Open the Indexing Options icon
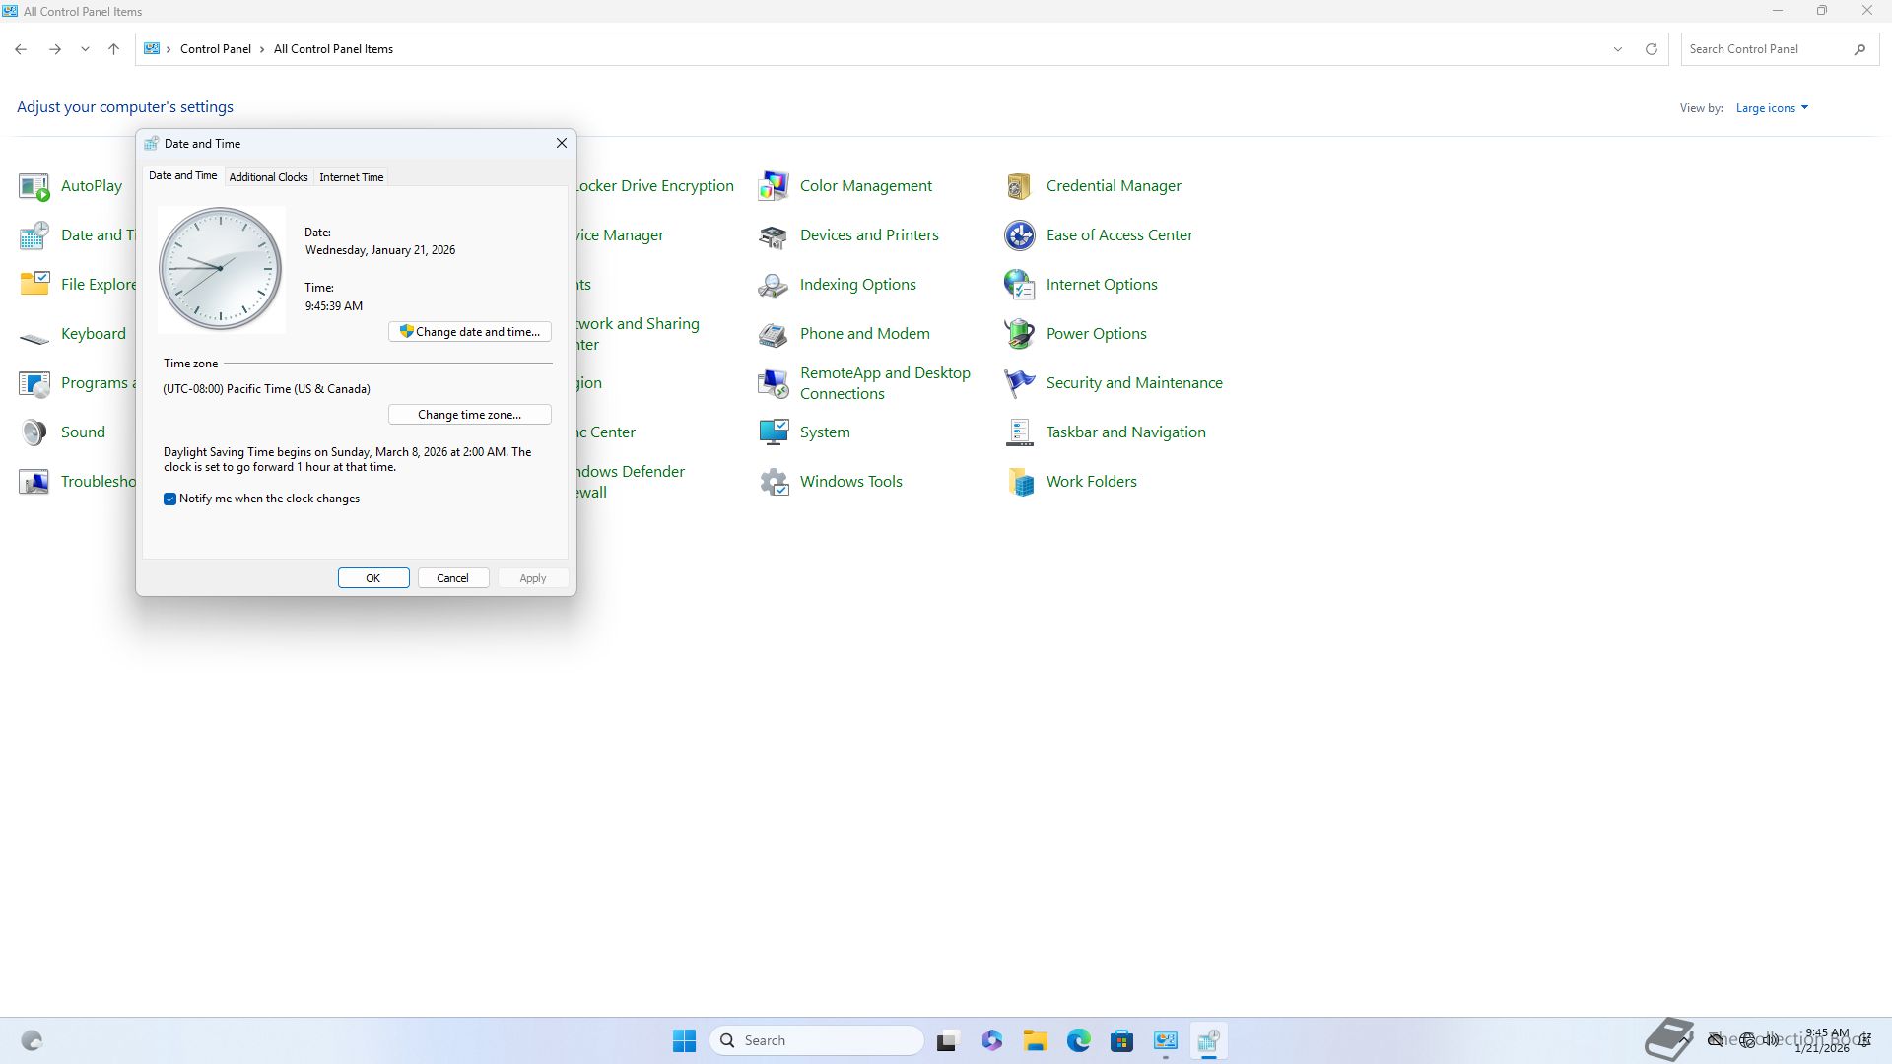 tap(774, 285)
